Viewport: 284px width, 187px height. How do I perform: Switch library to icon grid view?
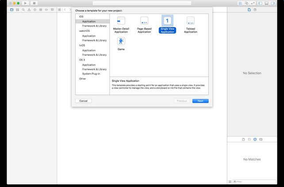point(230,182)
